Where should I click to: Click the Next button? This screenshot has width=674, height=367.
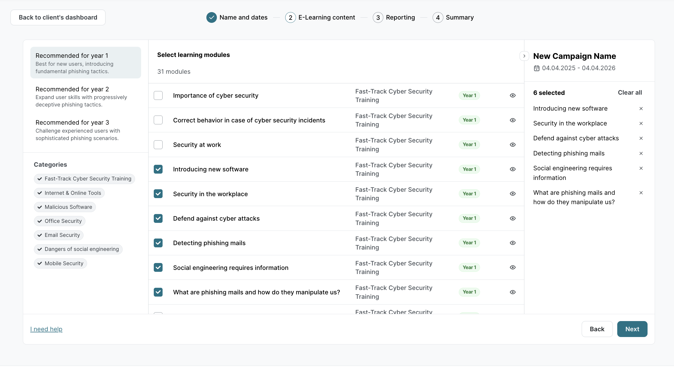(x=632, y=329)
